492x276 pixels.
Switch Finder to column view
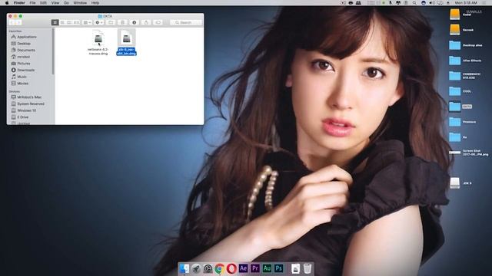tap(69, 22)
